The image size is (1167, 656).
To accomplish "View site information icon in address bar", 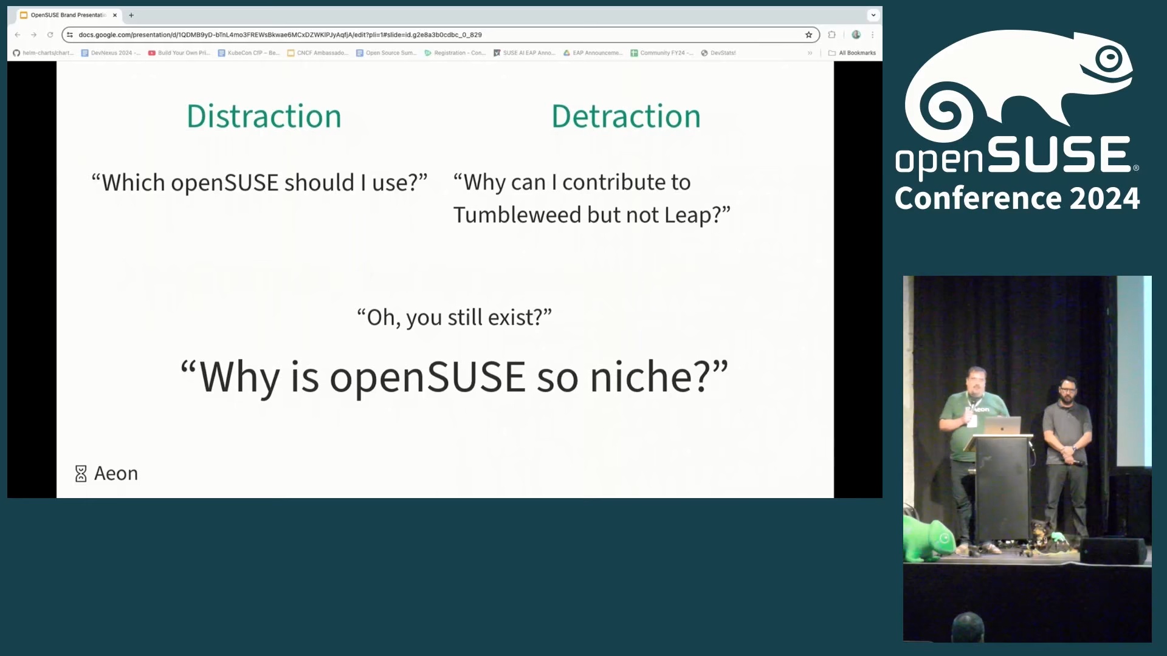I will click(x=70, y=35).
